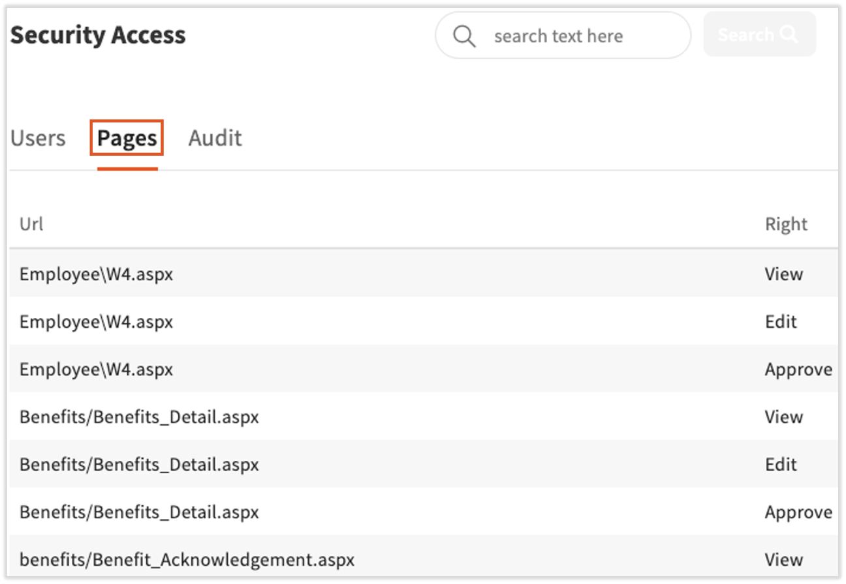Click the Search button
This screenshot has height=584, width=846.
click(x=759, y=34)
